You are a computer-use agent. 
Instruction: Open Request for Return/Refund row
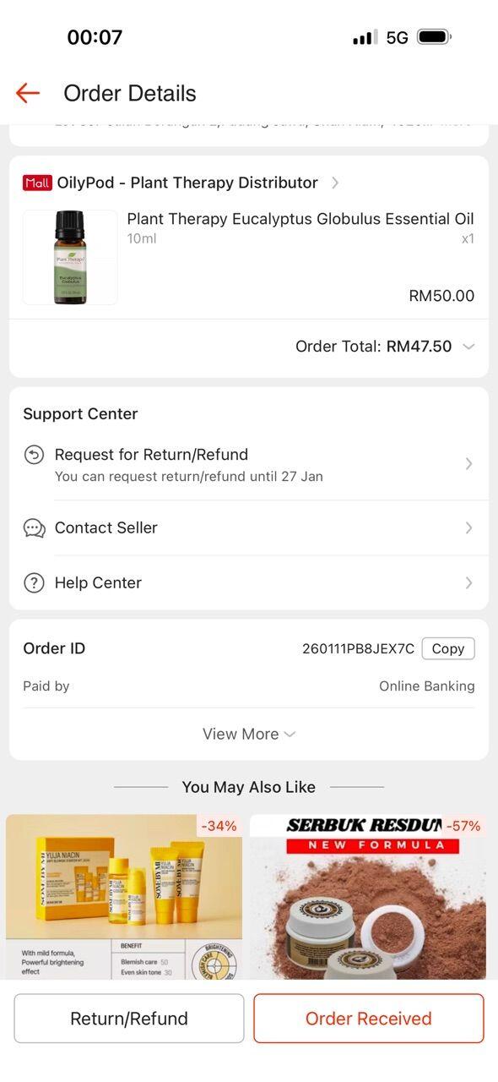coord(249,464)
